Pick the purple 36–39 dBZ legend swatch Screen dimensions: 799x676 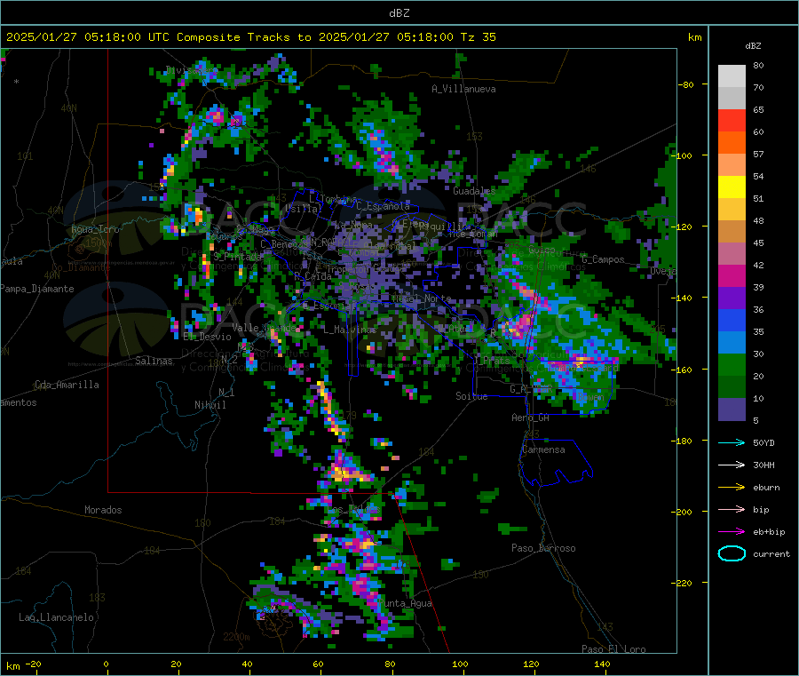coord(732,298)
